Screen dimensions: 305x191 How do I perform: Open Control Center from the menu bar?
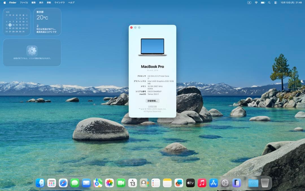coord(275,3)
